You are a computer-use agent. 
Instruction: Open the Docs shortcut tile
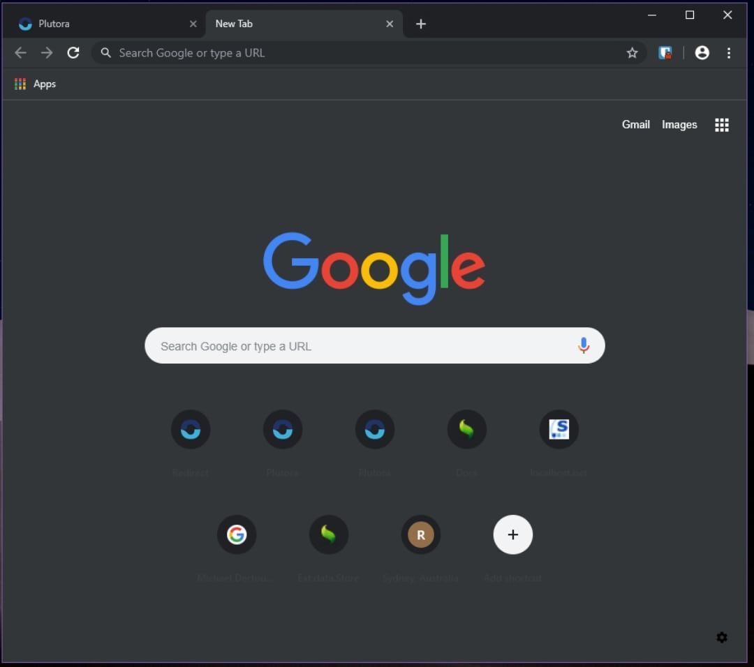click(466, 429)
